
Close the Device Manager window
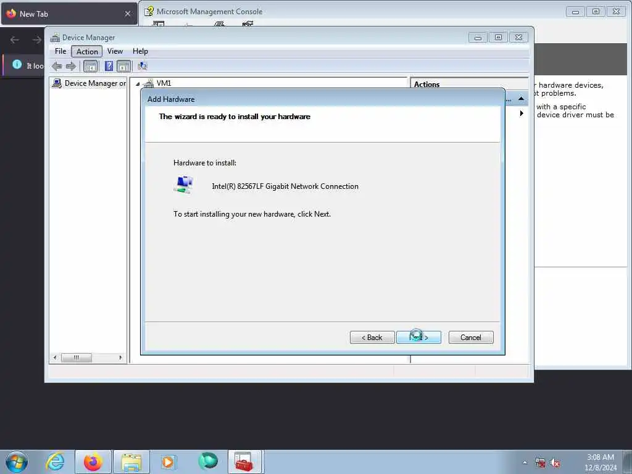[518, 38]
